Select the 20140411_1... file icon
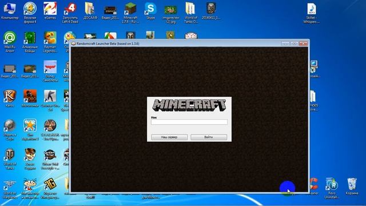Image resolution: width=366 pixels, height=206 pixels. (x=211, y=11)
